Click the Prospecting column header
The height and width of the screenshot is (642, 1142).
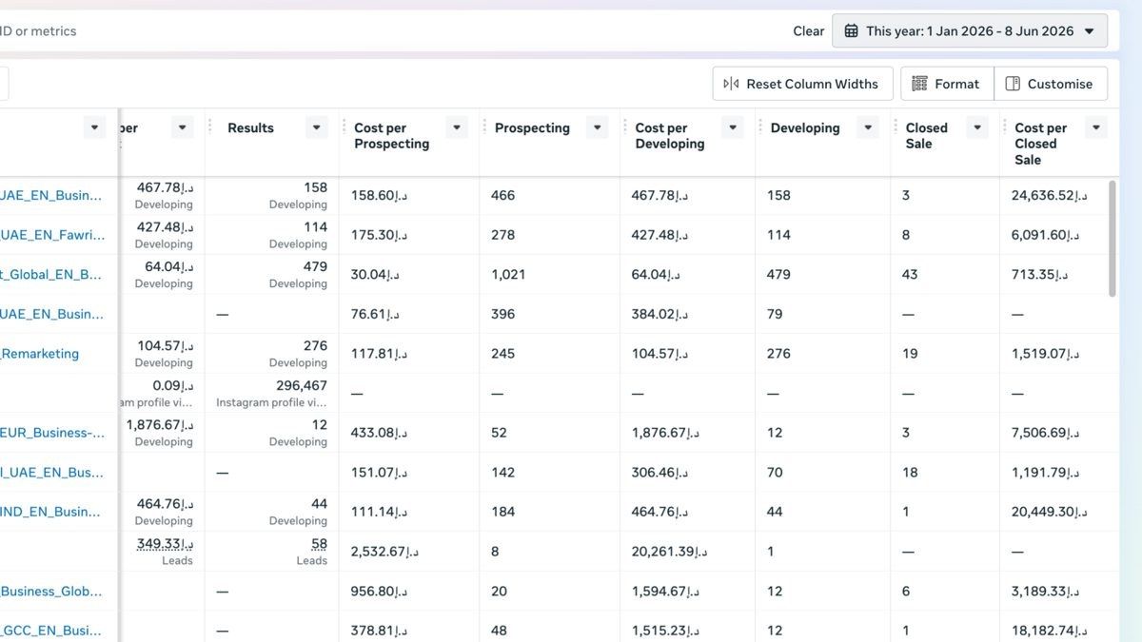(x=532, y=127)
